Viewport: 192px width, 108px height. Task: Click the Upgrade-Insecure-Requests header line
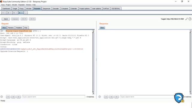[14, 51]
